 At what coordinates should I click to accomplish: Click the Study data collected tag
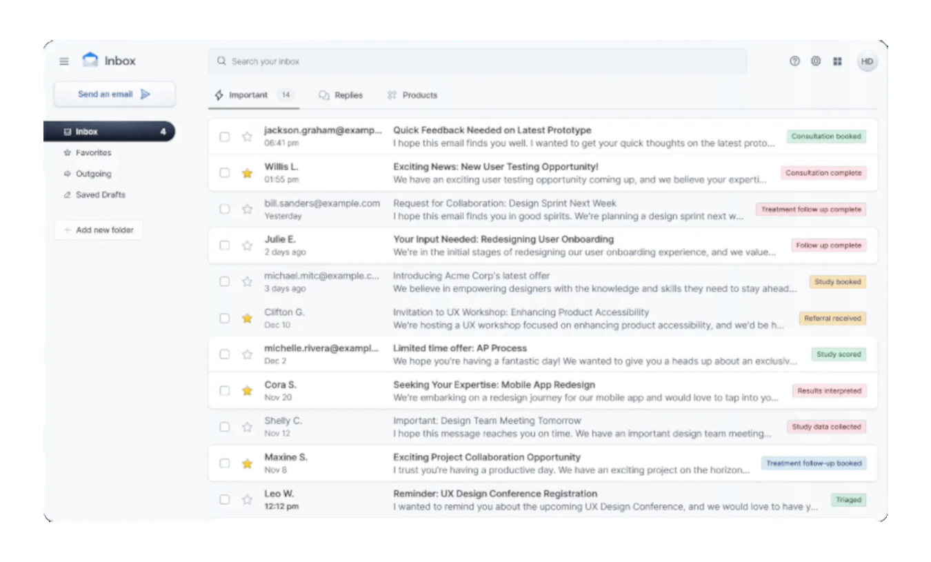826,427
